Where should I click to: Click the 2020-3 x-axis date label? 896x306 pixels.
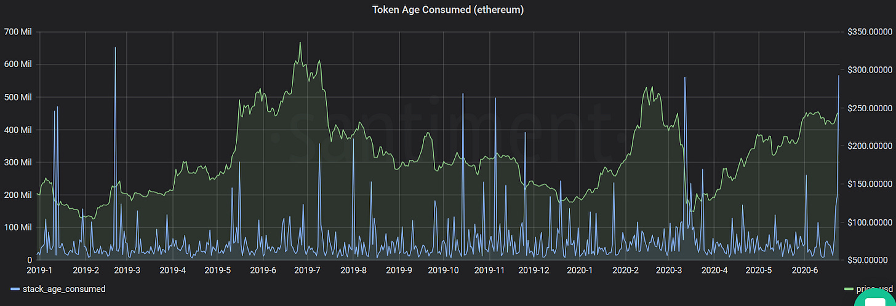pyautogui.click(x=669, y=270)
